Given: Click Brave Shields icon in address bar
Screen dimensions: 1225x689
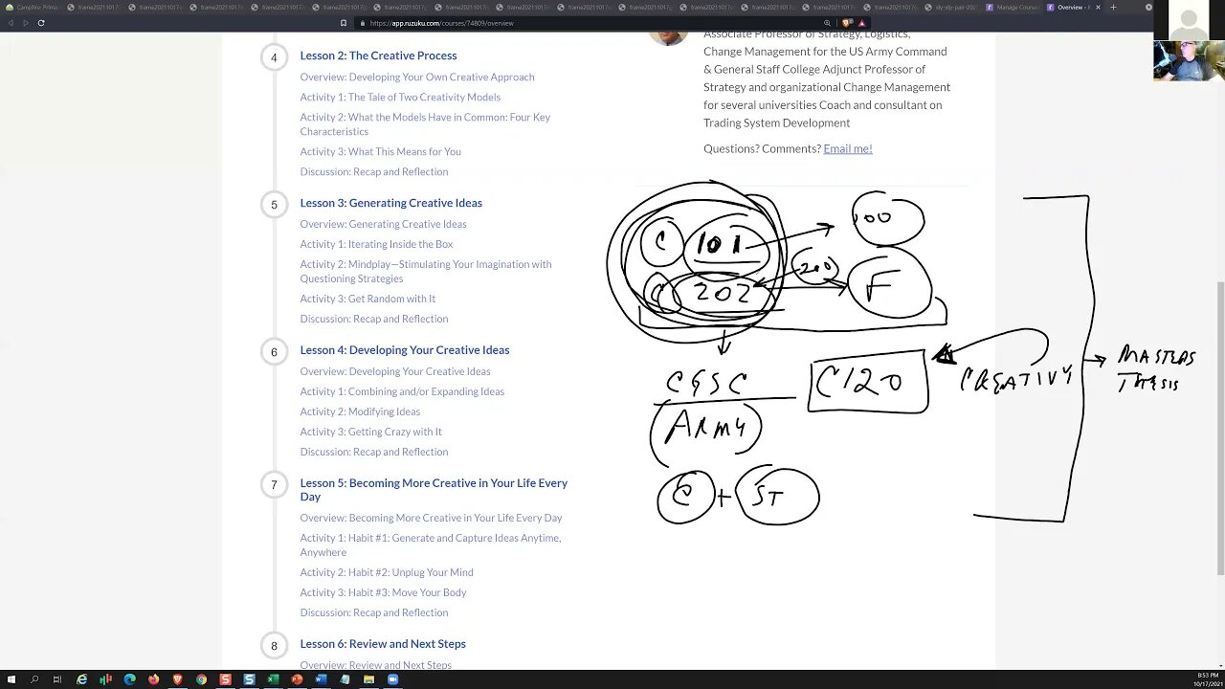Looking at the screenshot, I should (x=846, y=23).
